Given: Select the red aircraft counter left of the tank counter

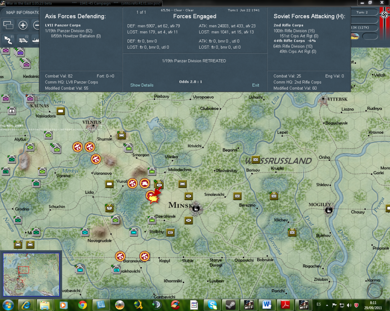Looking at the screenshot, I should click(133, 183).
